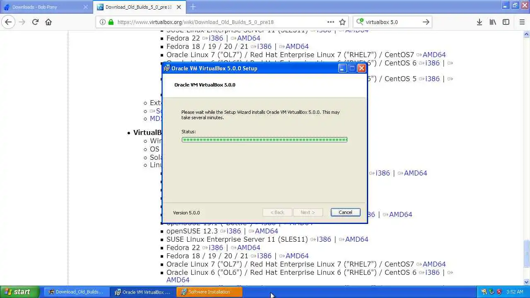Click the page vertical scrollbar thumb
530x298 pixels.
pyautogui.click(x=527, y=253)
